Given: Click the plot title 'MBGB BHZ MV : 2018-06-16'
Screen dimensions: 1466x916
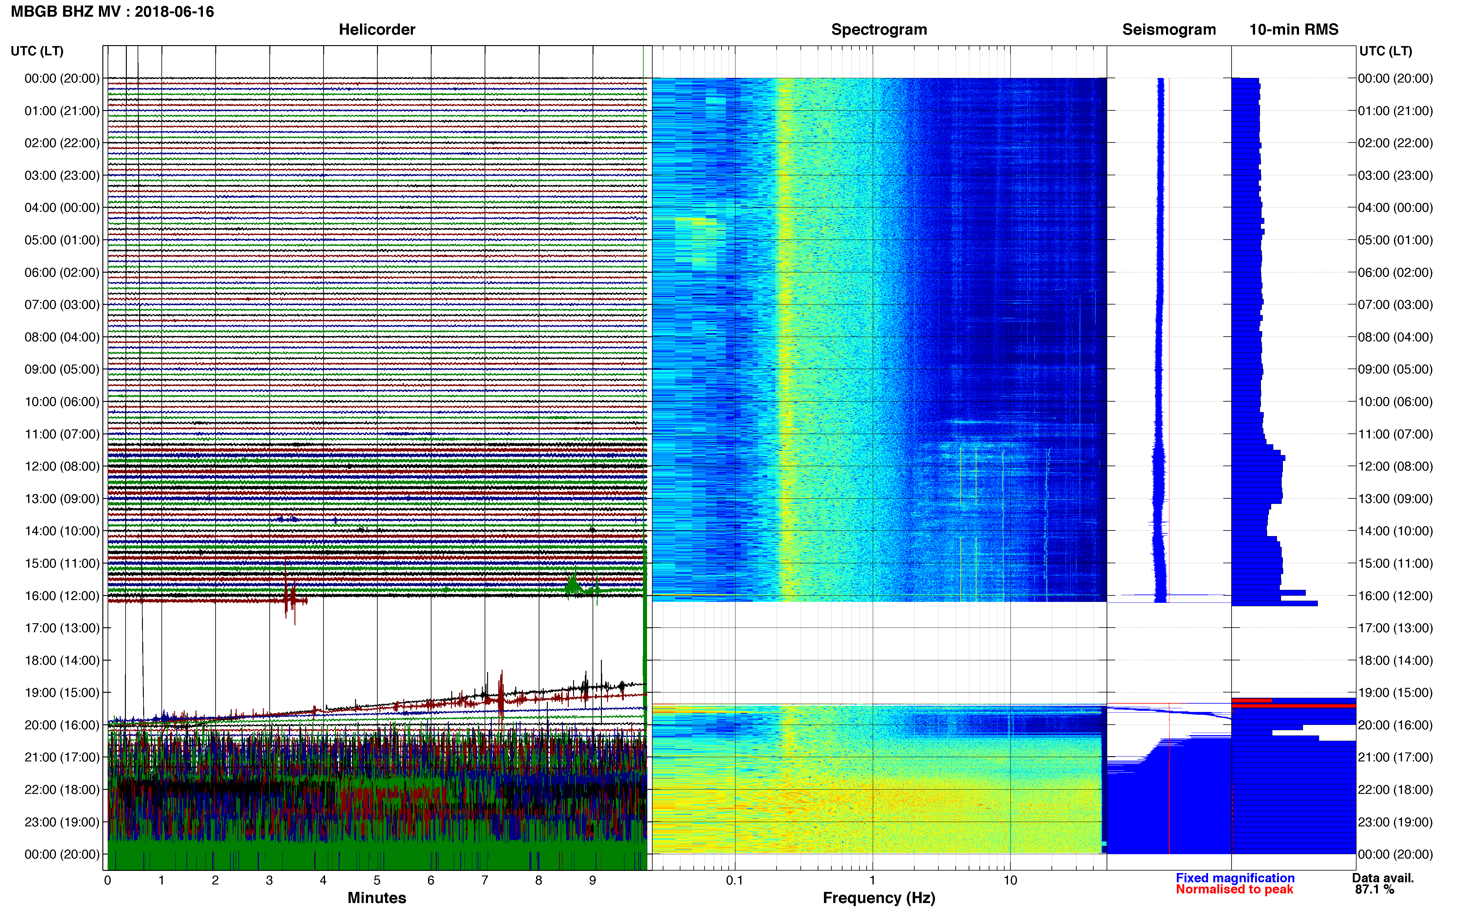Looking at the screenshot, I should point(112,11).
